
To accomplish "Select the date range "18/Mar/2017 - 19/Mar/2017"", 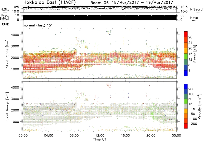I will pos(143,3).
